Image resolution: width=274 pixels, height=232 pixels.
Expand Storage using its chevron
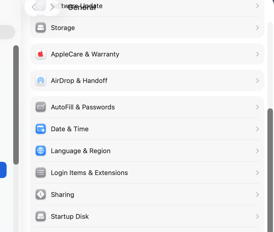257,28
